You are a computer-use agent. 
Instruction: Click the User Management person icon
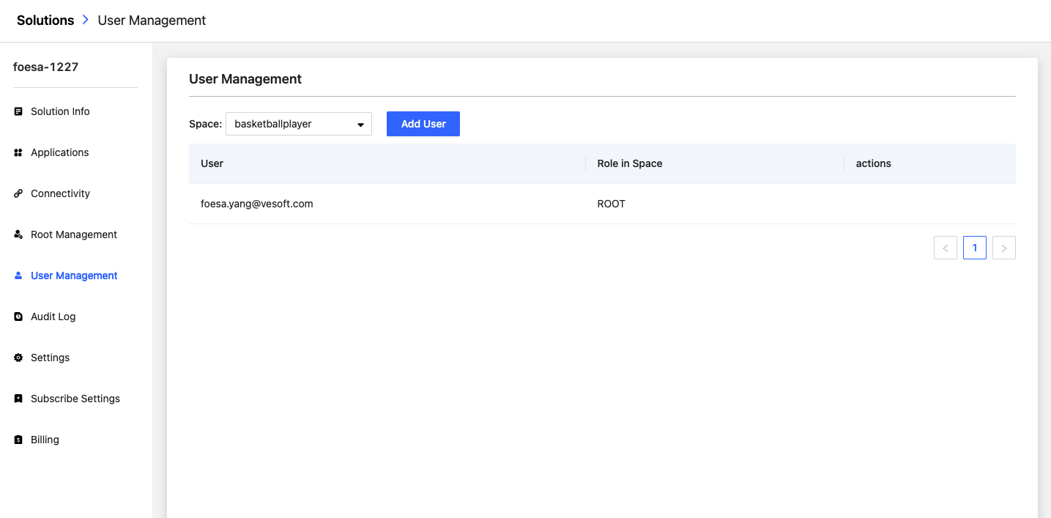pos(18,275)
